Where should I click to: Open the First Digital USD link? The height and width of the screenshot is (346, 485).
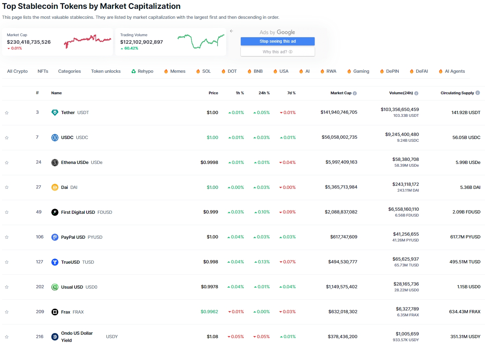pos(78,212)
